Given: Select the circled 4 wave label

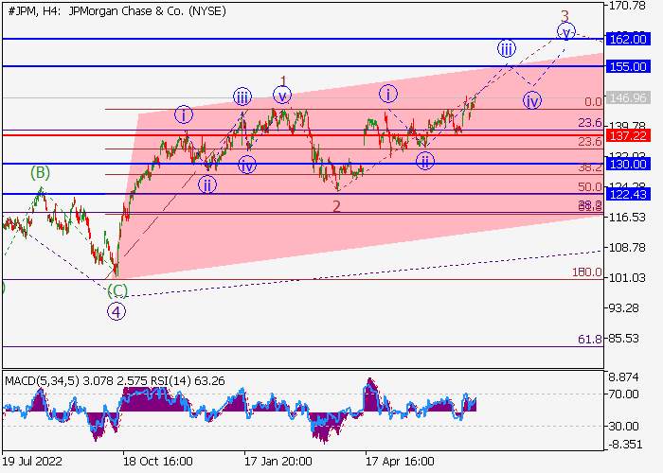Looking at the screenshot, I should click(x=116, y=312).
